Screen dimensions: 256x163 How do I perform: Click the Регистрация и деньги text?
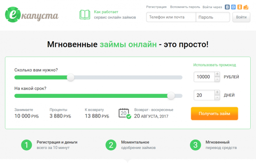[x=57, y=142]
